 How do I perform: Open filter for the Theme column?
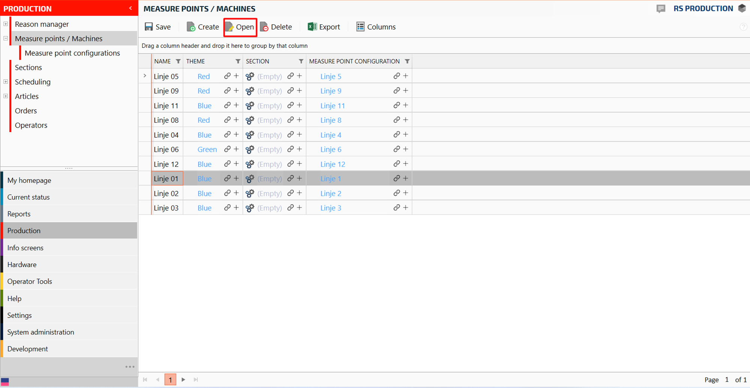tap(238, 61)
